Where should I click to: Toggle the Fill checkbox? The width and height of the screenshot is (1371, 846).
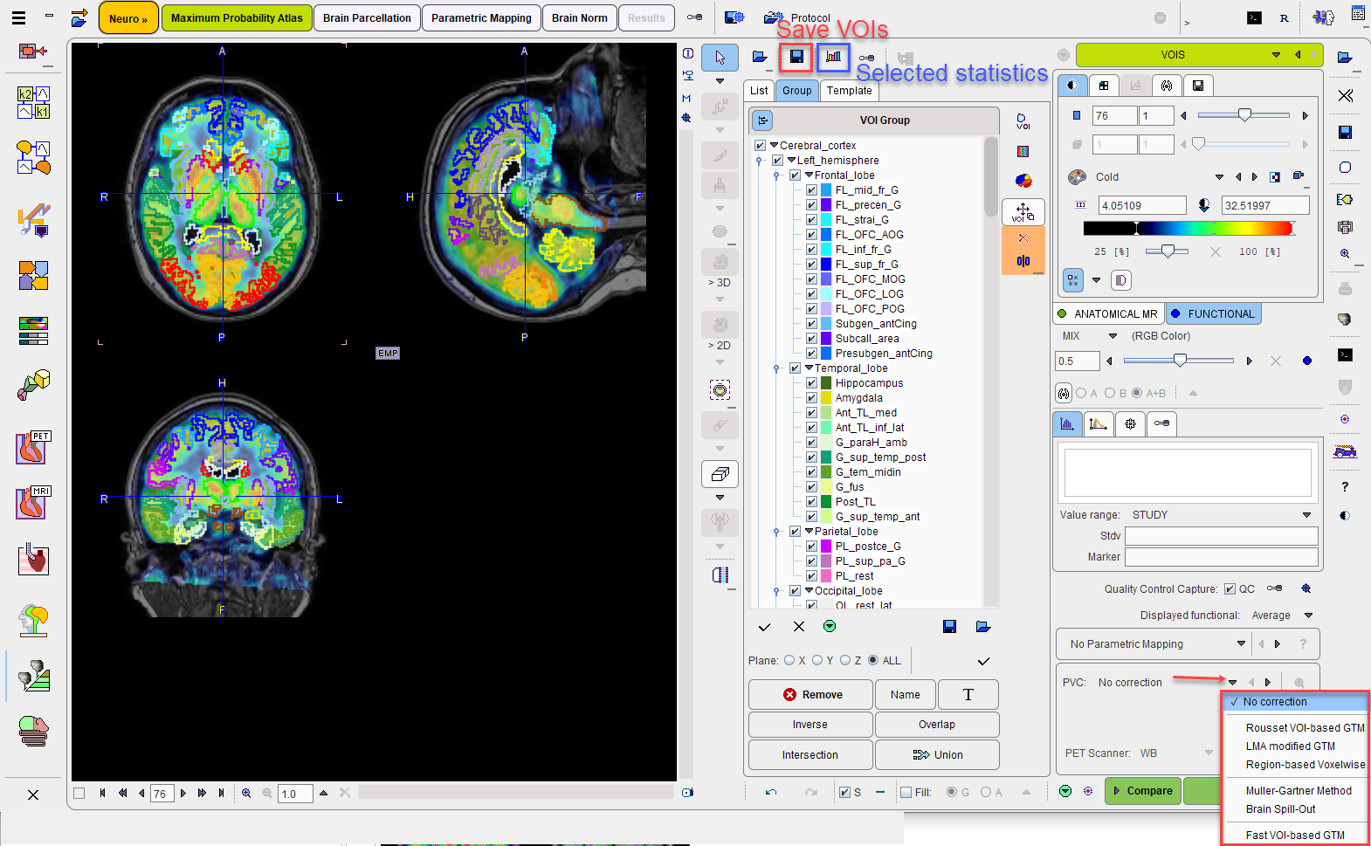(906, 793)
